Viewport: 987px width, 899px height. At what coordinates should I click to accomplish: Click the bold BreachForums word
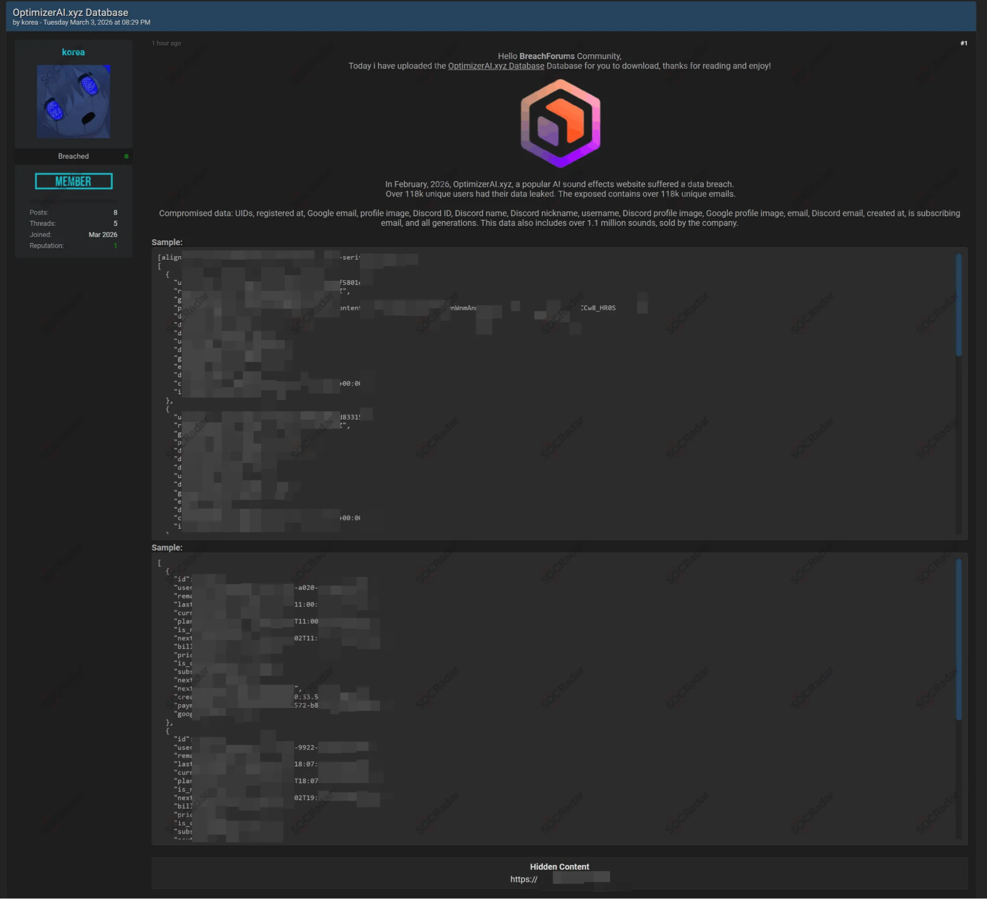(x=547, y=56)
